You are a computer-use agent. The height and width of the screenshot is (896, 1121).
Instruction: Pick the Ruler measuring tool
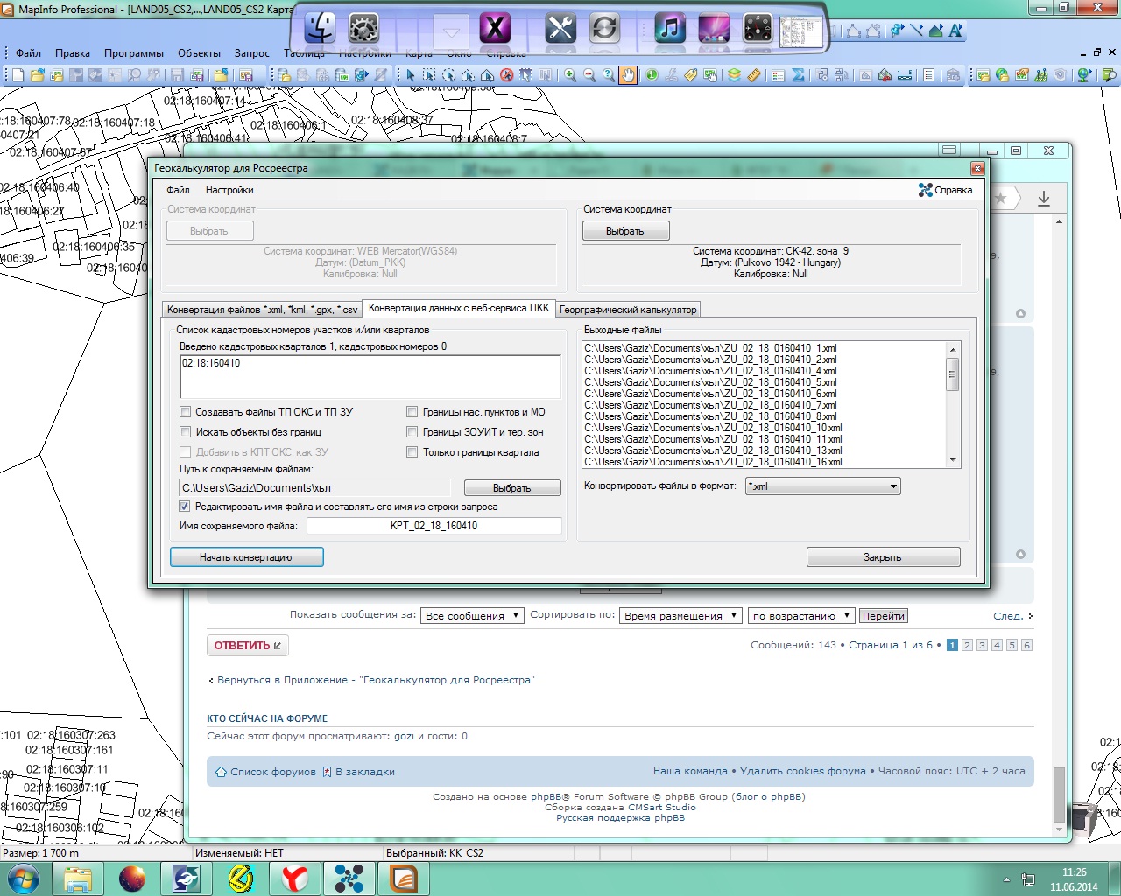click(753, 75)
